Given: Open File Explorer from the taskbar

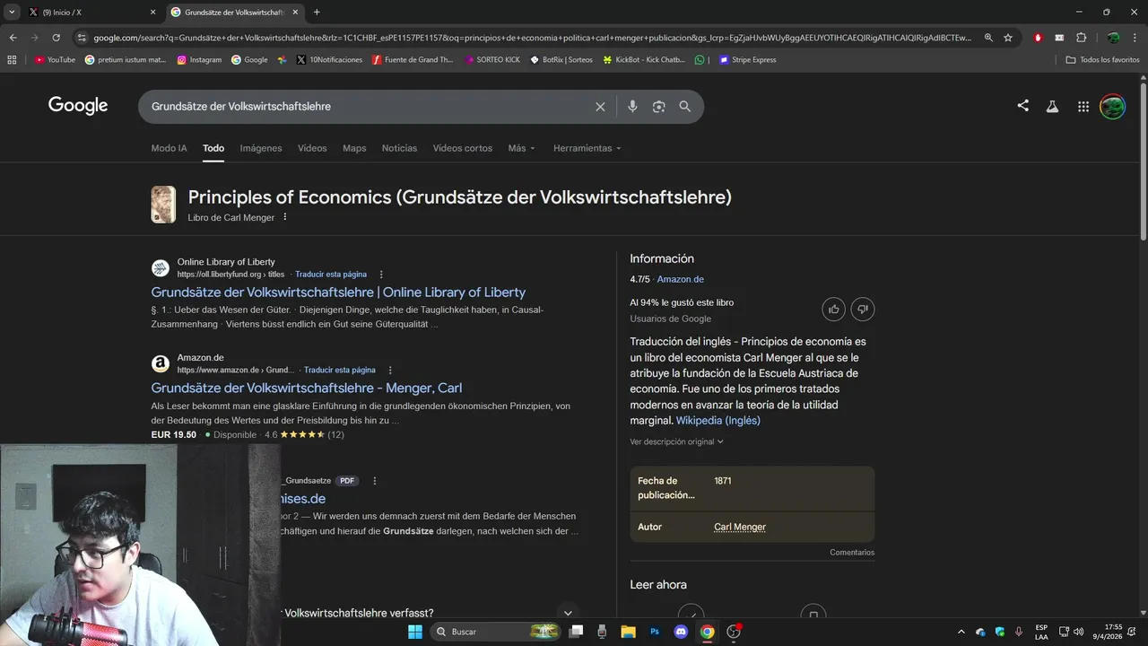Looking at the screenshot, I should [x=628, y=632].
